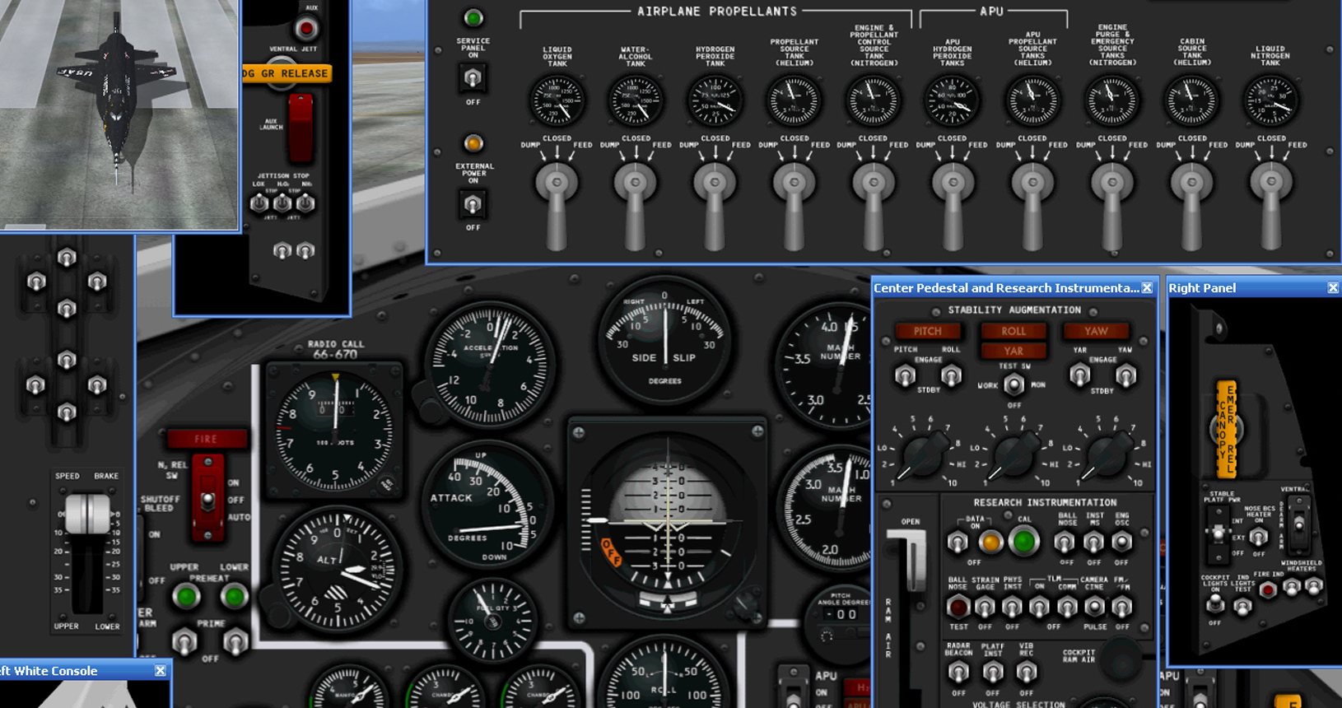
Task: Click the Upper Preheat green light
Action: coord(187,596)
